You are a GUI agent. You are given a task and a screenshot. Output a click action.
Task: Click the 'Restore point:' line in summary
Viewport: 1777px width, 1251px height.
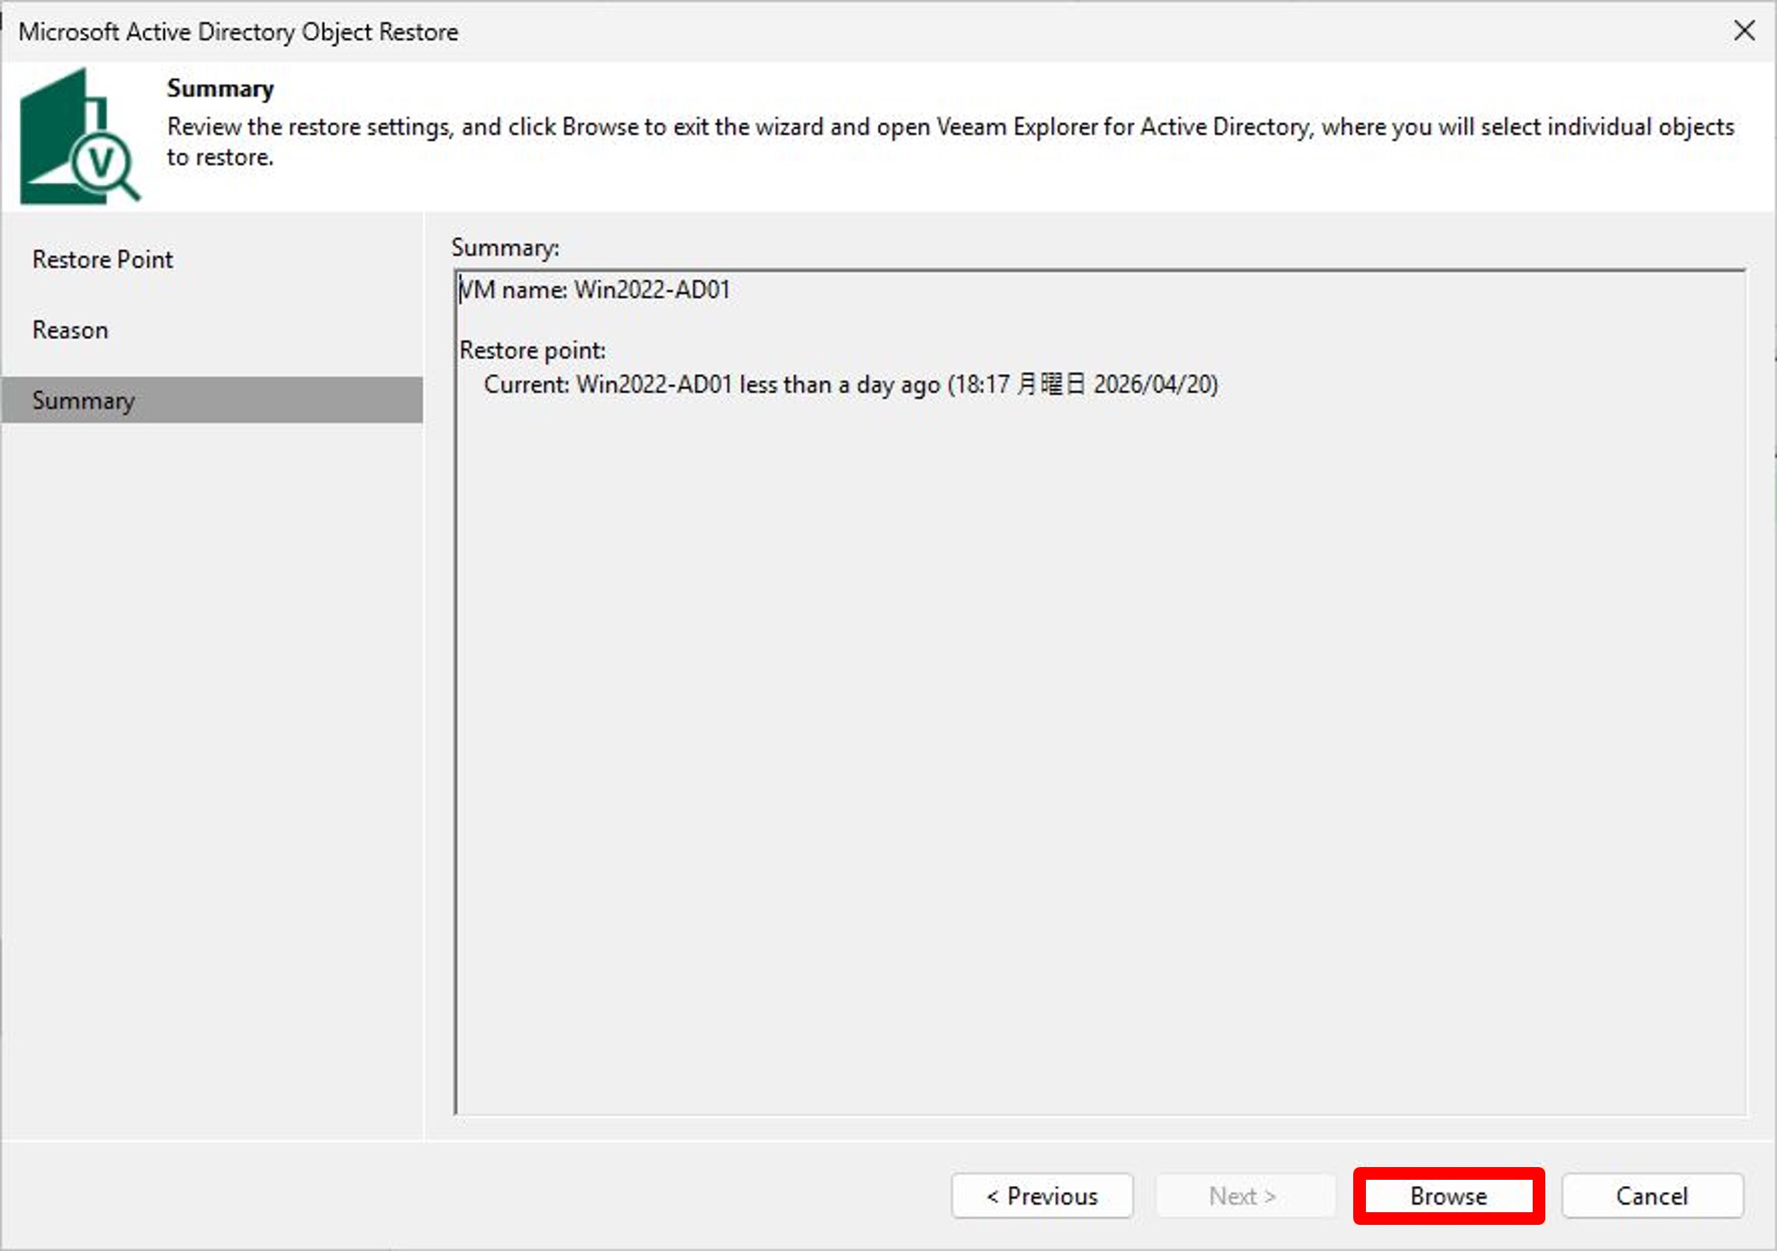click(532, 350)
